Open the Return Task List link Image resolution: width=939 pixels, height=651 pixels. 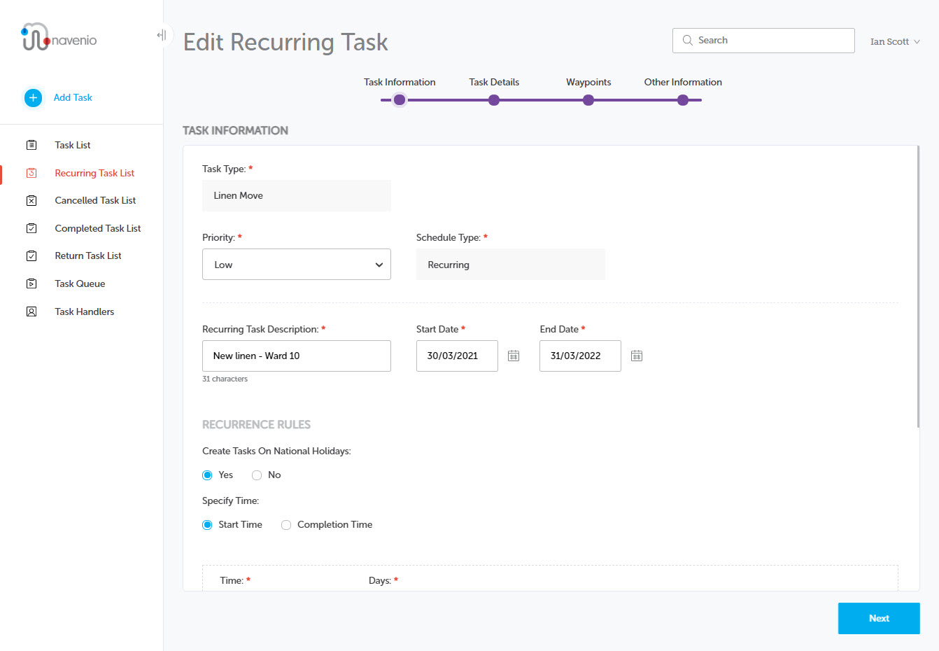[x=88, y=256]
